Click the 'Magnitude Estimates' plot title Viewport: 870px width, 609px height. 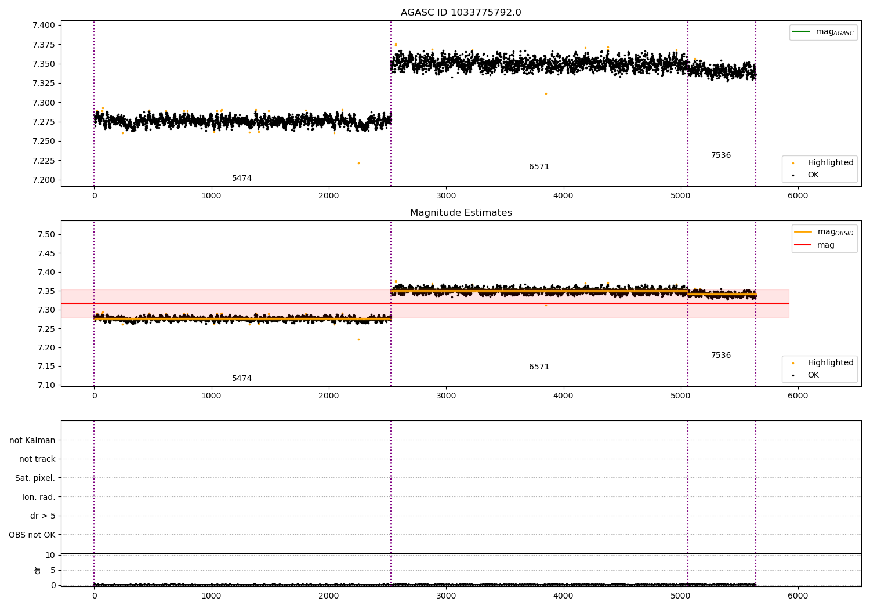pyautogui.click(x=461, y=213)
